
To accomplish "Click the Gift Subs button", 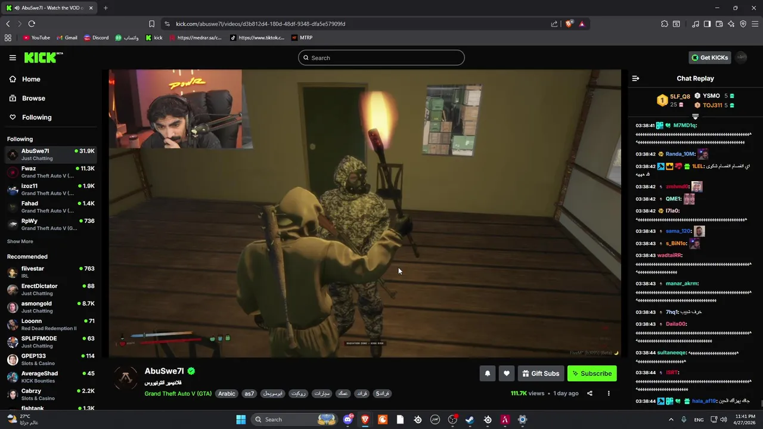I will pyautogui.click(x=541, y=374).
